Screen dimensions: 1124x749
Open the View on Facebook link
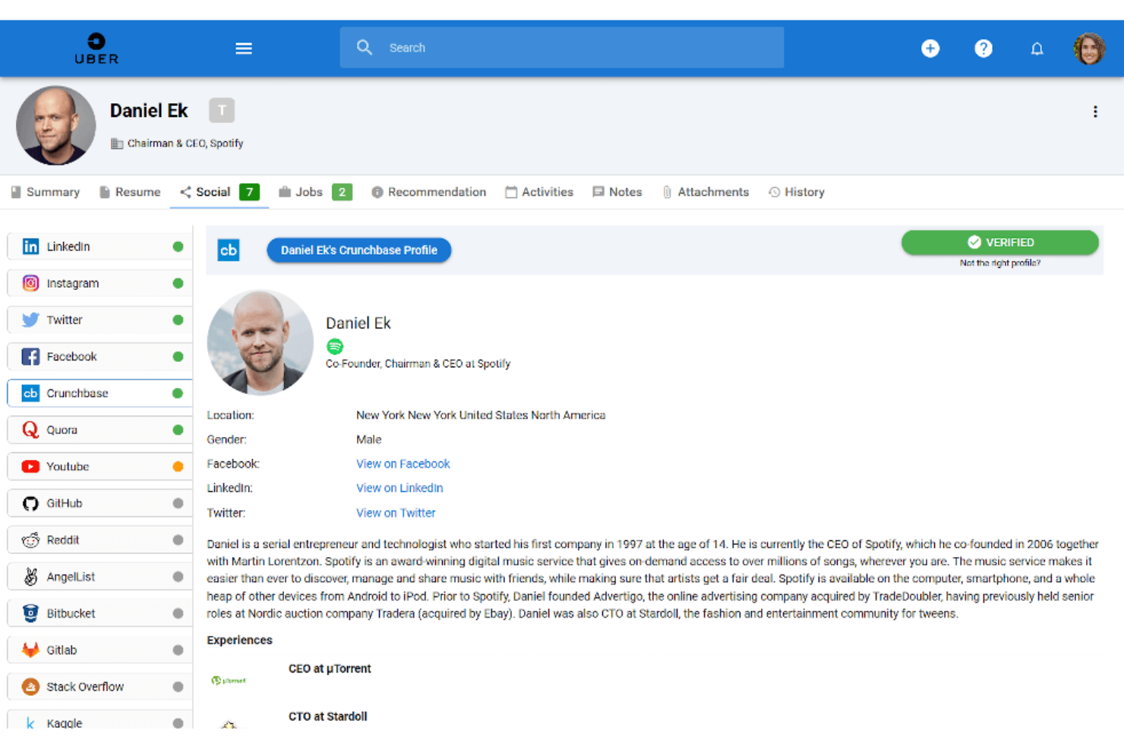tap(403, 464)
